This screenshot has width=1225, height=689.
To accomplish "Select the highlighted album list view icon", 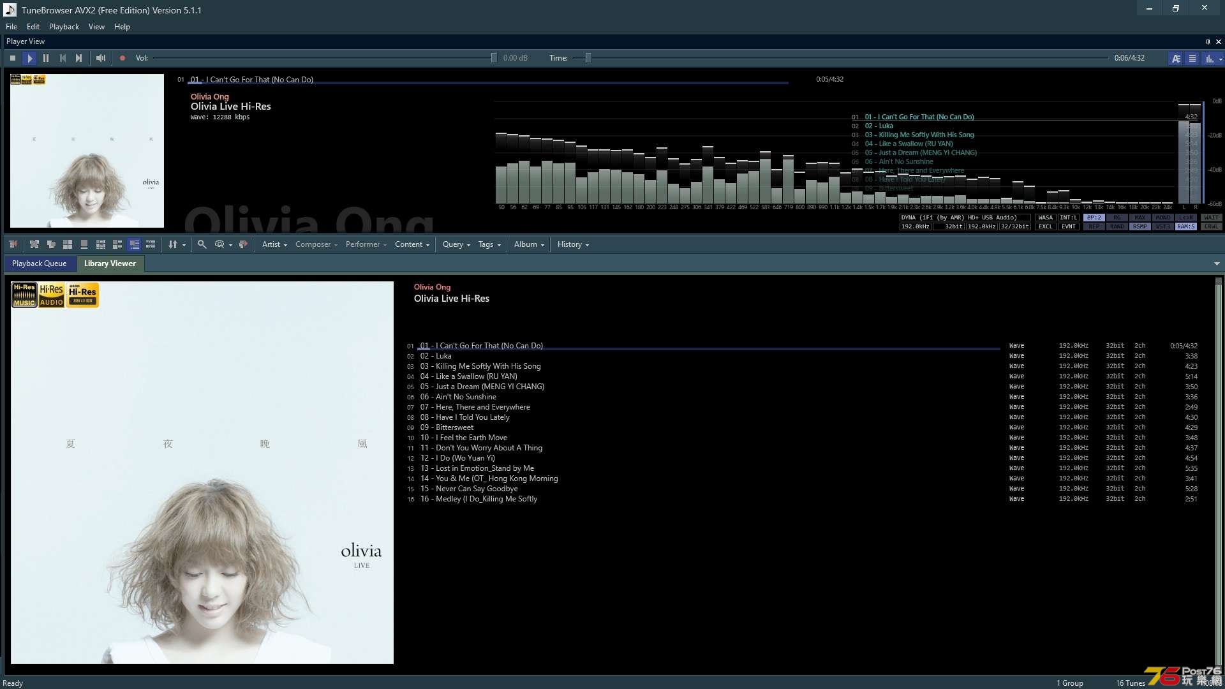I will (x=134, y=244).
